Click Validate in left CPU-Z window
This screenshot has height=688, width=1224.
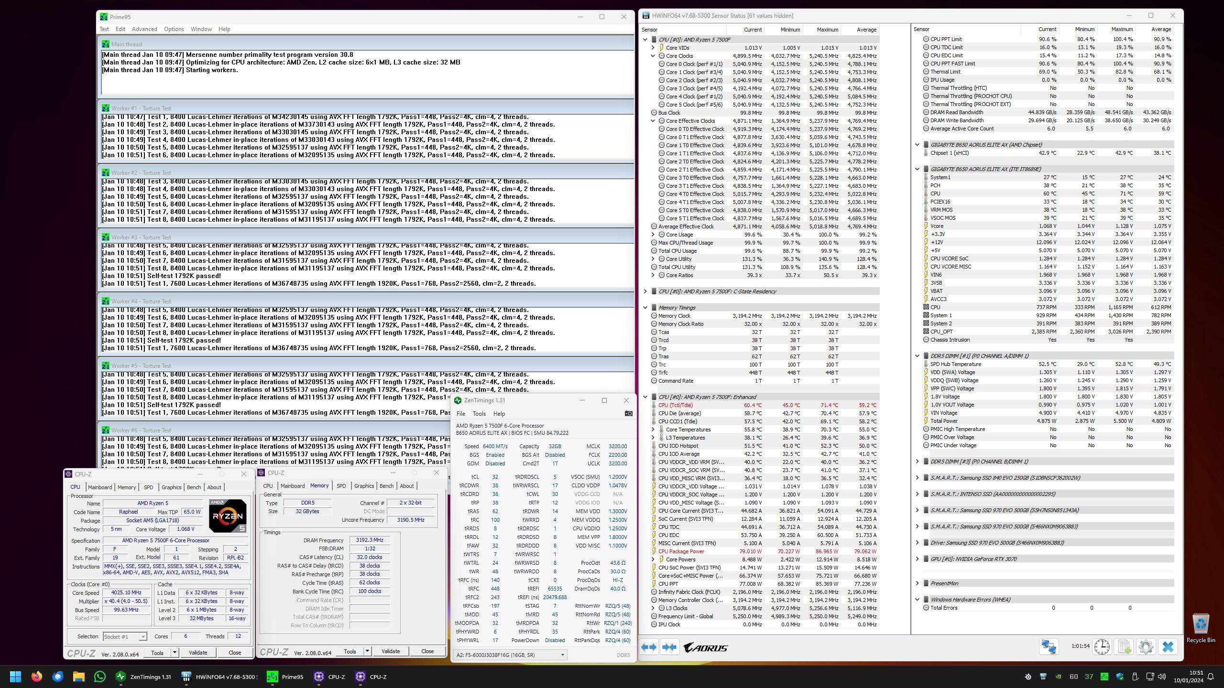[x=198, y=653]
